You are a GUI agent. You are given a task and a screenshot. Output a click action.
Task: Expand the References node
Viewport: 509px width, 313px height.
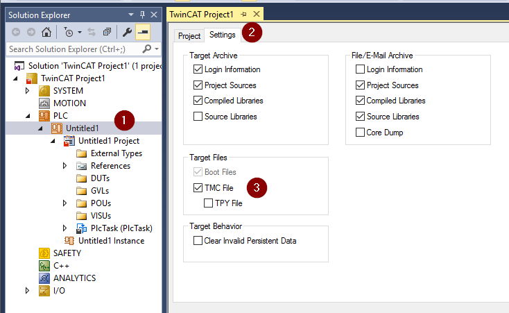pyautogui.click(x=65, y=166)
